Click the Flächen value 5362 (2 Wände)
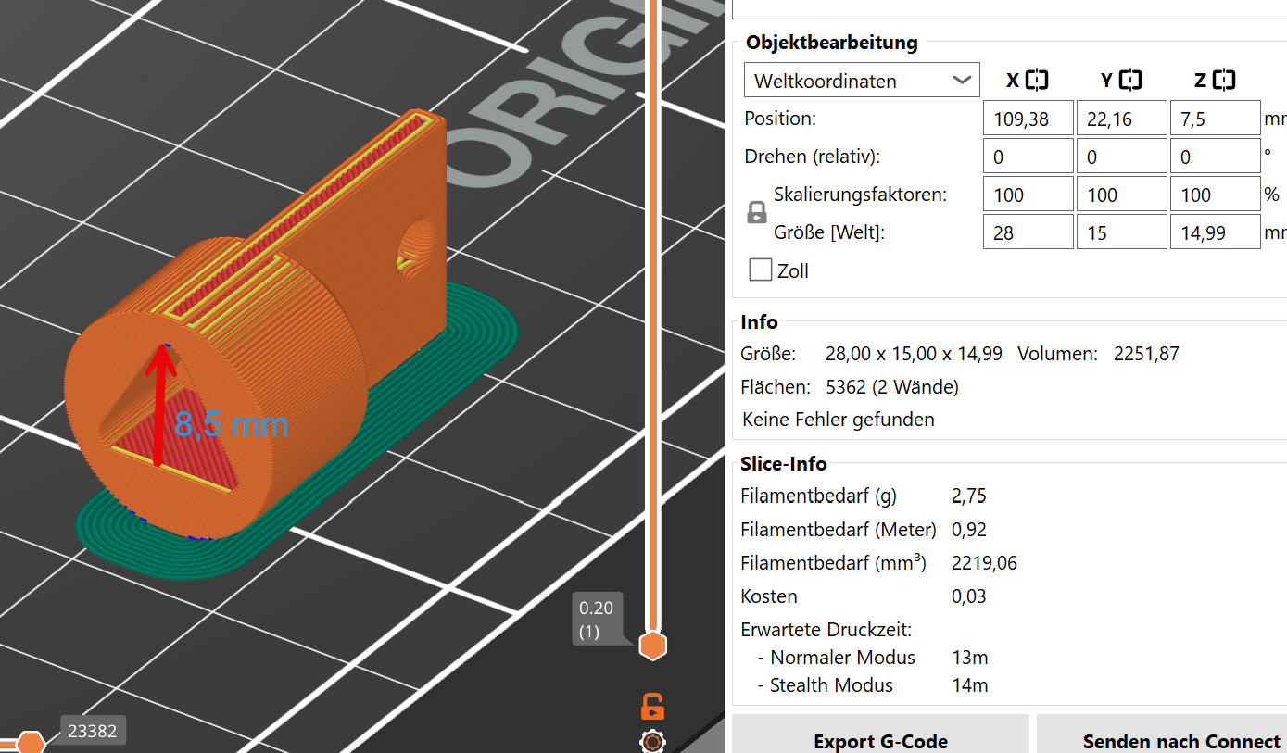This screenshot has width=1287, height=753. point(891,387)
